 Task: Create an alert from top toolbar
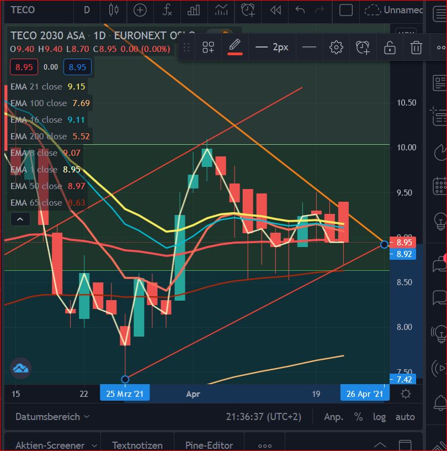click(x=248, y=11)
